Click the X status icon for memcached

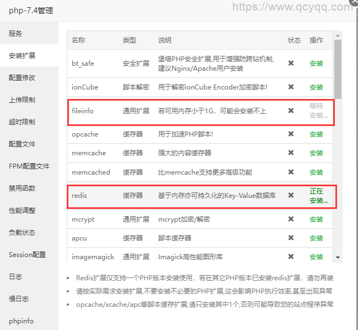pyautogui.click(x=291, y=172)
